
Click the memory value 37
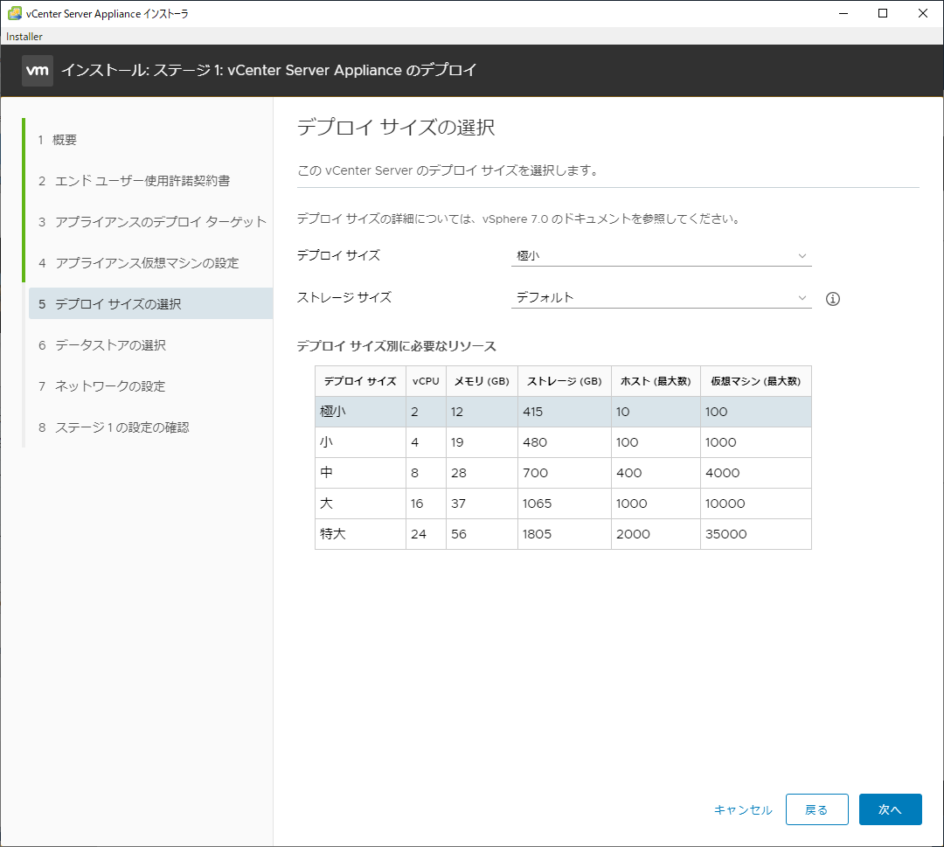[458, 503]
